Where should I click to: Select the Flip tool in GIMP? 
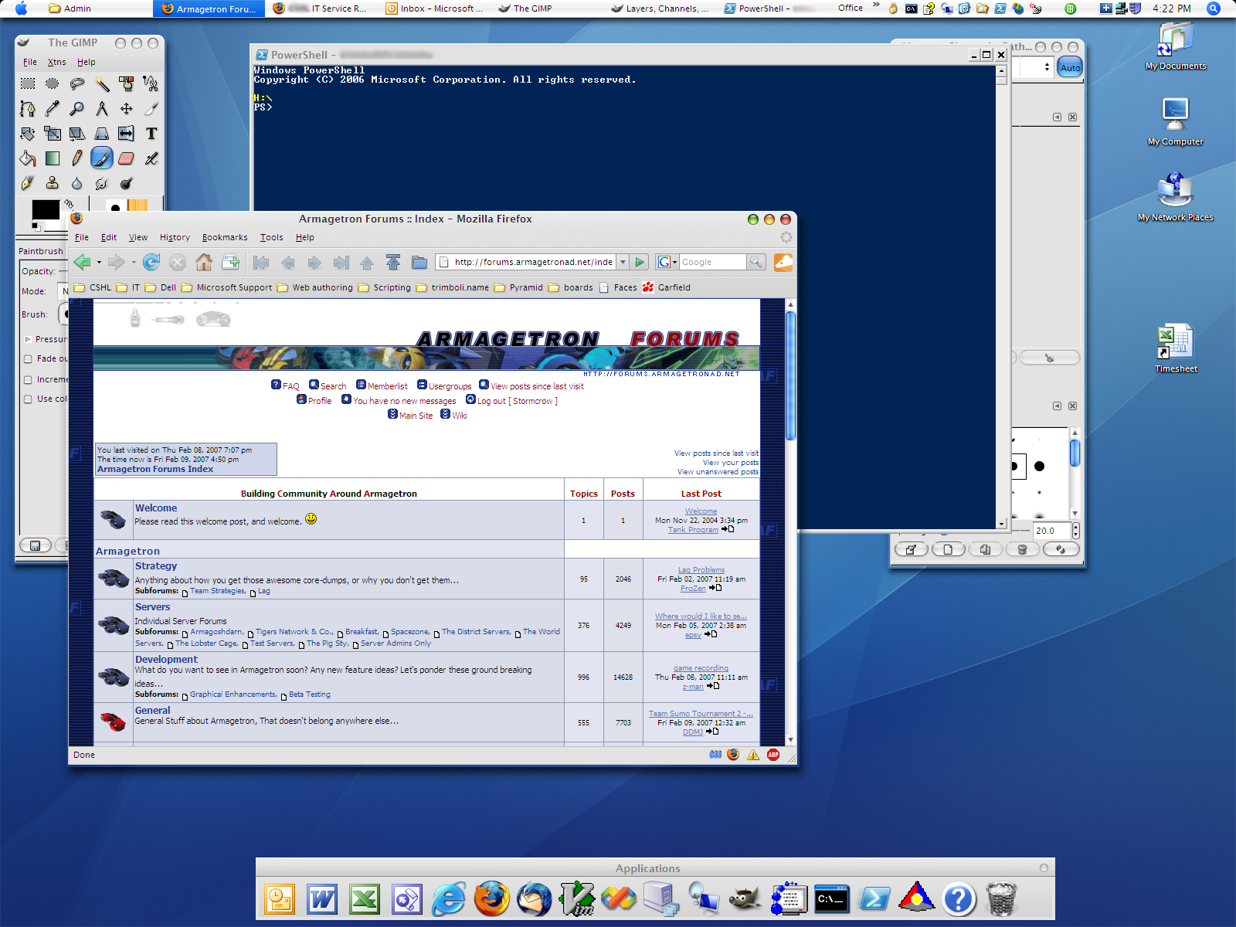point(127,134)
